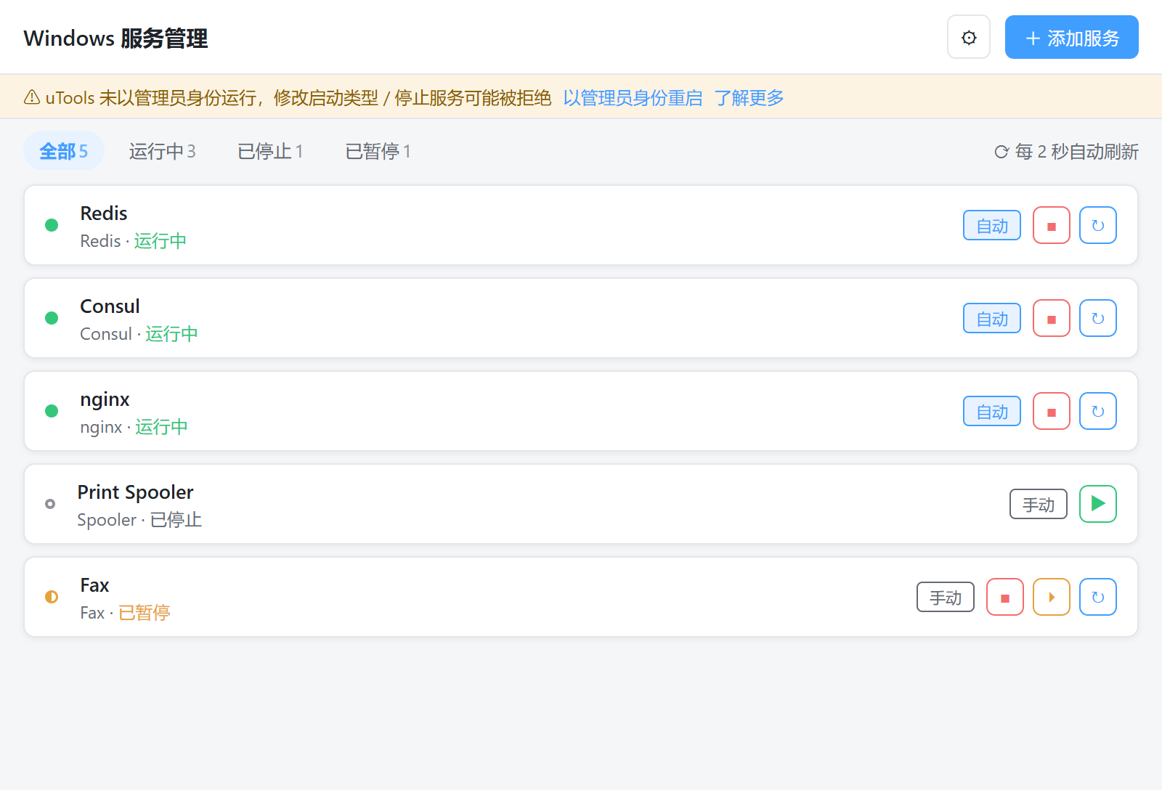
Task: Switch to the 全部 5 tab
Action: pos(64,151)
